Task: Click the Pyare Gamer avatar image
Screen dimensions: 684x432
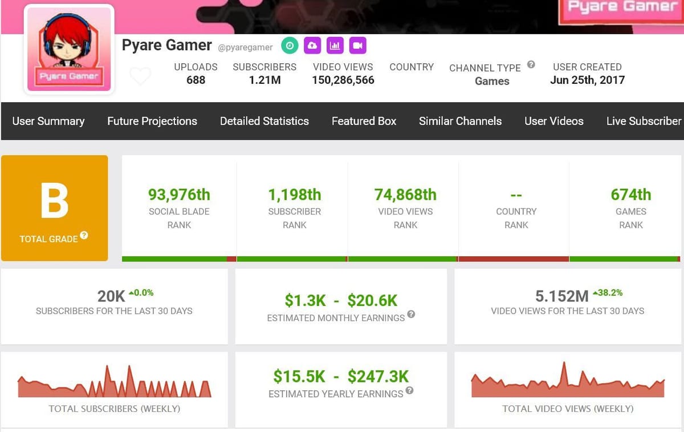Action: click(69, 49)
